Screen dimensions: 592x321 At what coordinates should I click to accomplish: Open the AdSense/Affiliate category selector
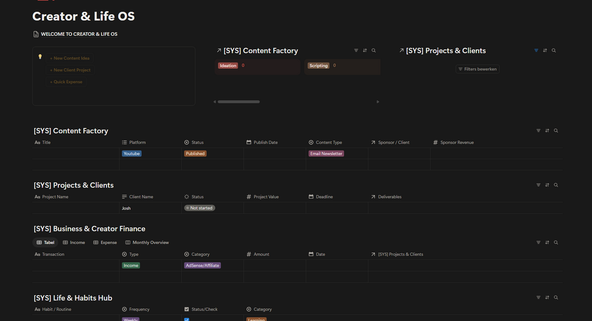point(202,266)
